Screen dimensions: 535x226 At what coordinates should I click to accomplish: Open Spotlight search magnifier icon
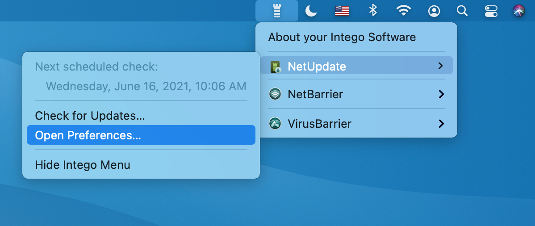point(462,11)
